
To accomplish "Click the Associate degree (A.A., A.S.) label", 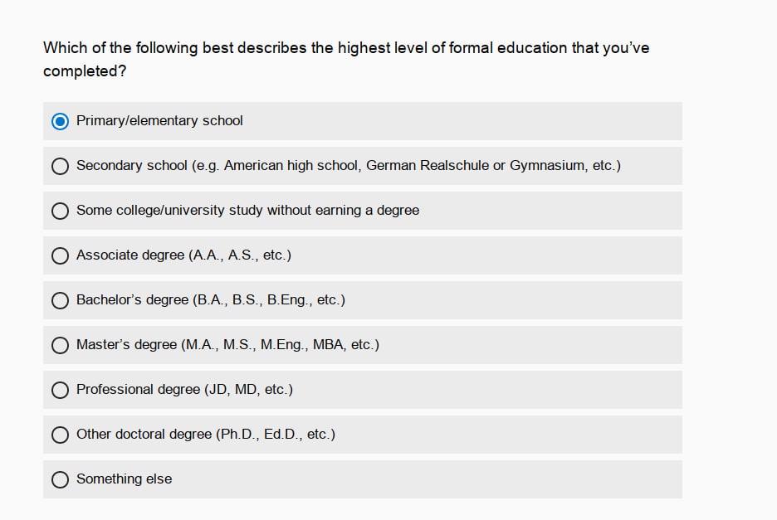I will [183, 255].
